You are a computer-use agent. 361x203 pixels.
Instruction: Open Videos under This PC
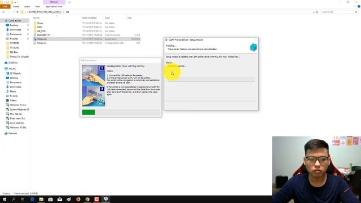pos(13,100)
